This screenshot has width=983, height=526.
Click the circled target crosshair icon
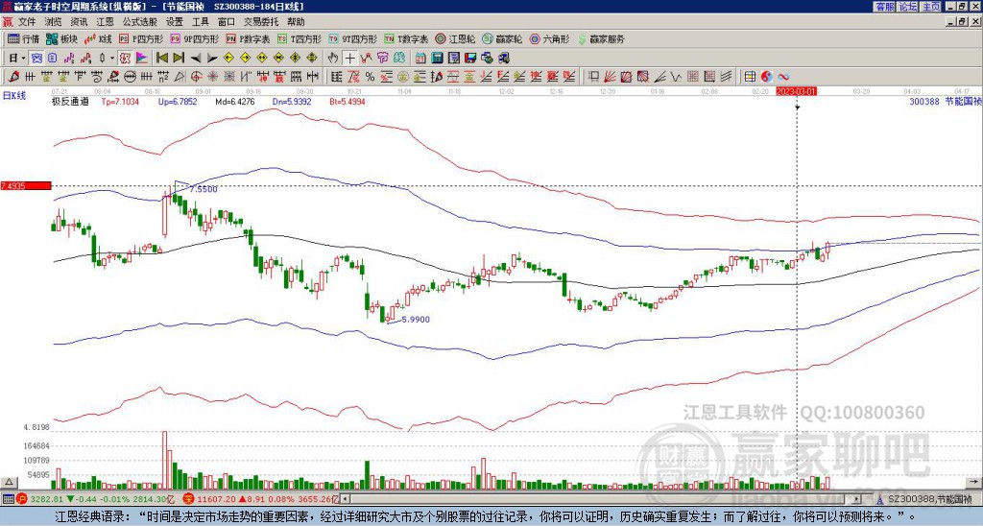coord(196,77)
